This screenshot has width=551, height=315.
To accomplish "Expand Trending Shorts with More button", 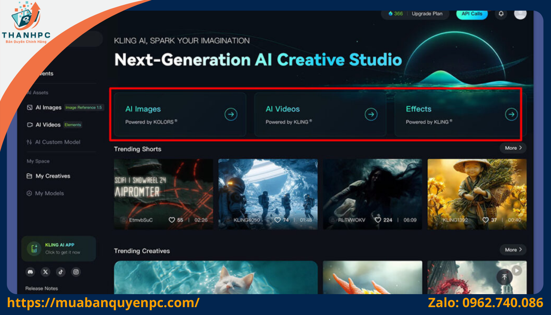I will (513, 148).
